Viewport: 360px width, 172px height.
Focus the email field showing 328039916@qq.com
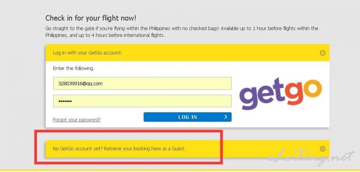142,83
